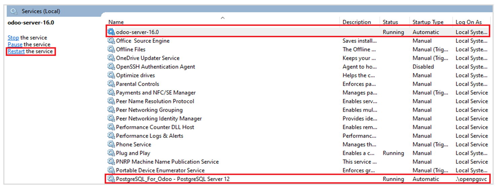Restart the odoo-server-16.0 service
The width and height of the screenshot is (501, 189).
[16, 51]
